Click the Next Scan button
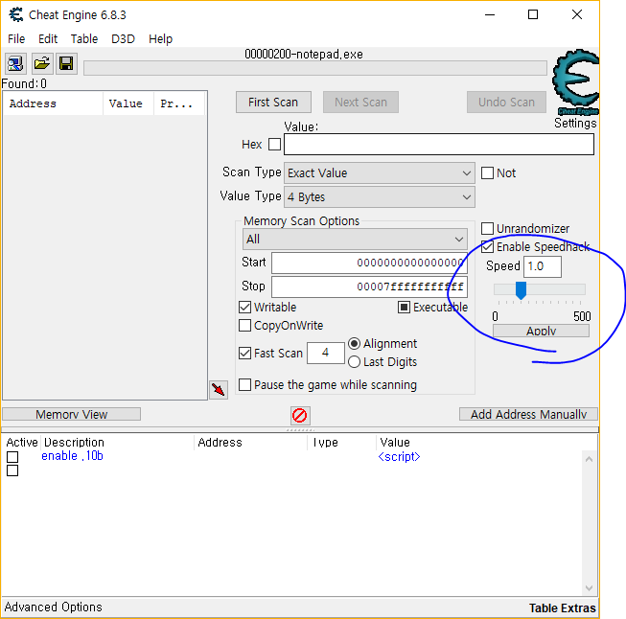The width and height of the screenshot is (626, 619). coord(360,103)
